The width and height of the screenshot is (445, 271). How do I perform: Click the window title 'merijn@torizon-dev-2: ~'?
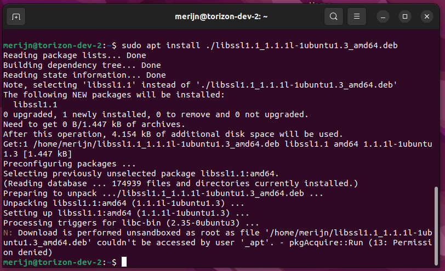(221, 17)
